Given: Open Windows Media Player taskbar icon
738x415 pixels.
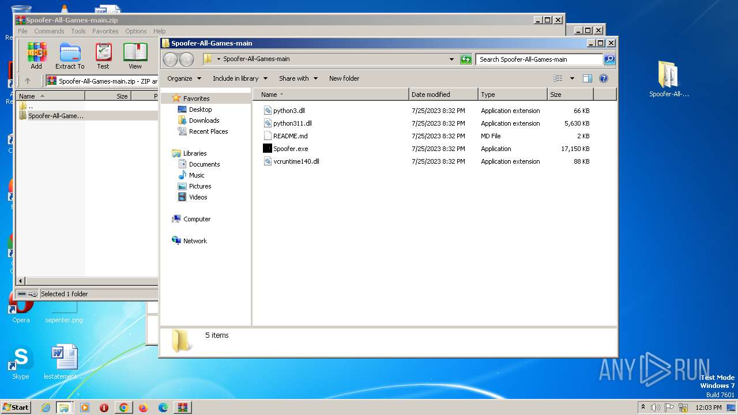Looking at the screenshot, I should (x=85, y=408).
